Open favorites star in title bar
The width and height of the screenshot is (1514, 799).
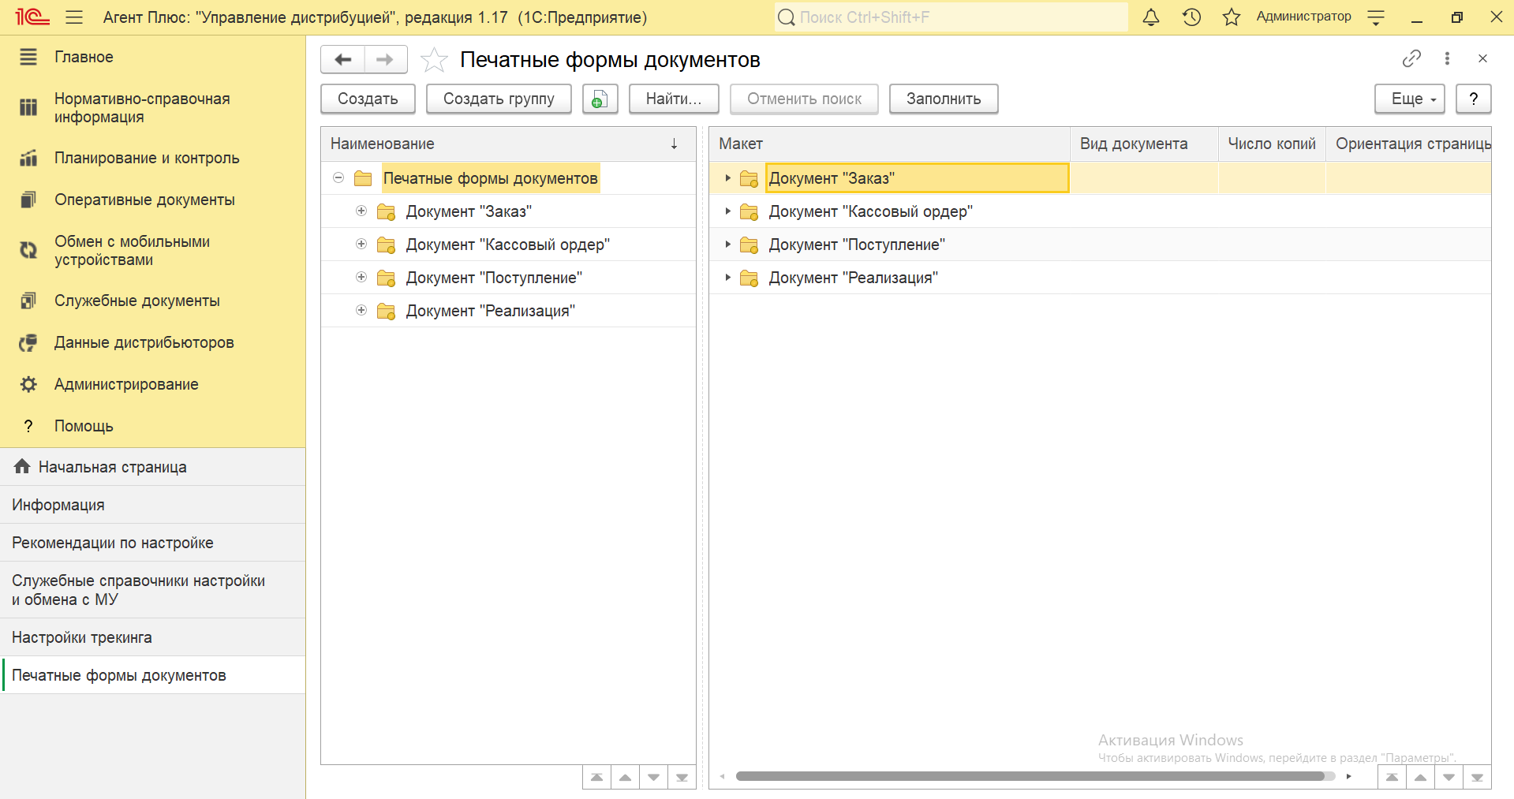pyautogui.click(x=1231, y=17)
